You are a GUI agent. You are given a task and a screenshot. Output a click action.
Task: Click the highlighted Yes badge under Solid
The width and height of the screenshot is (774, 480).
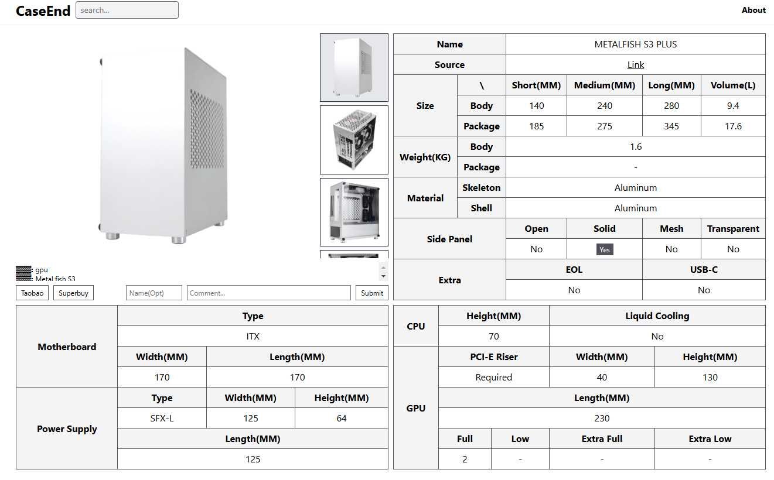click(605, 249)
